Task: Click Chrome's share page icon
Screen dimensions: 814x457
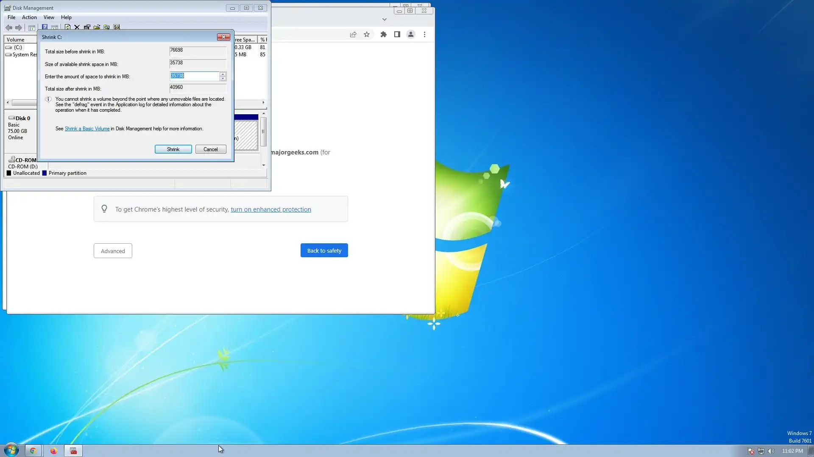Action: pyautogui.click(x=353, y=35)
